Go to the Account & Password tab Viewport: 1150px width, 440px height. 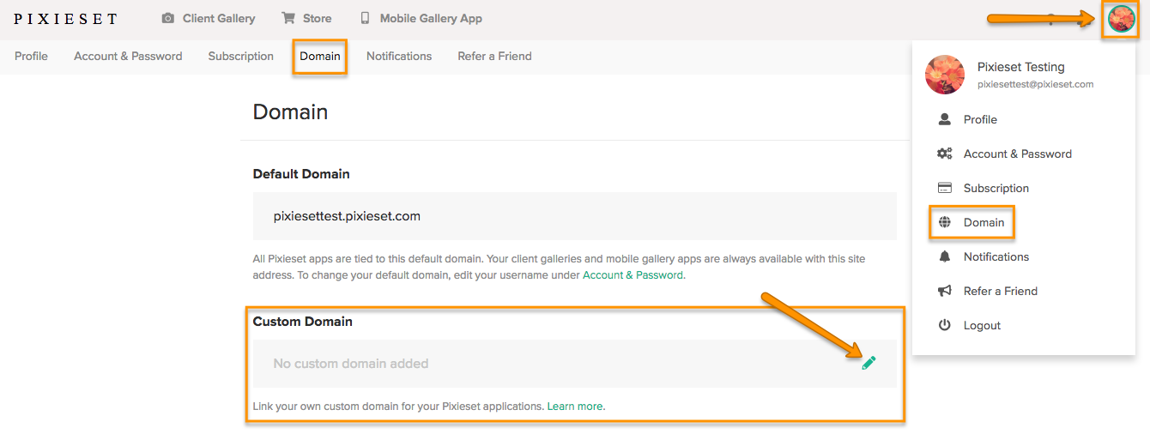click(128, 56)
